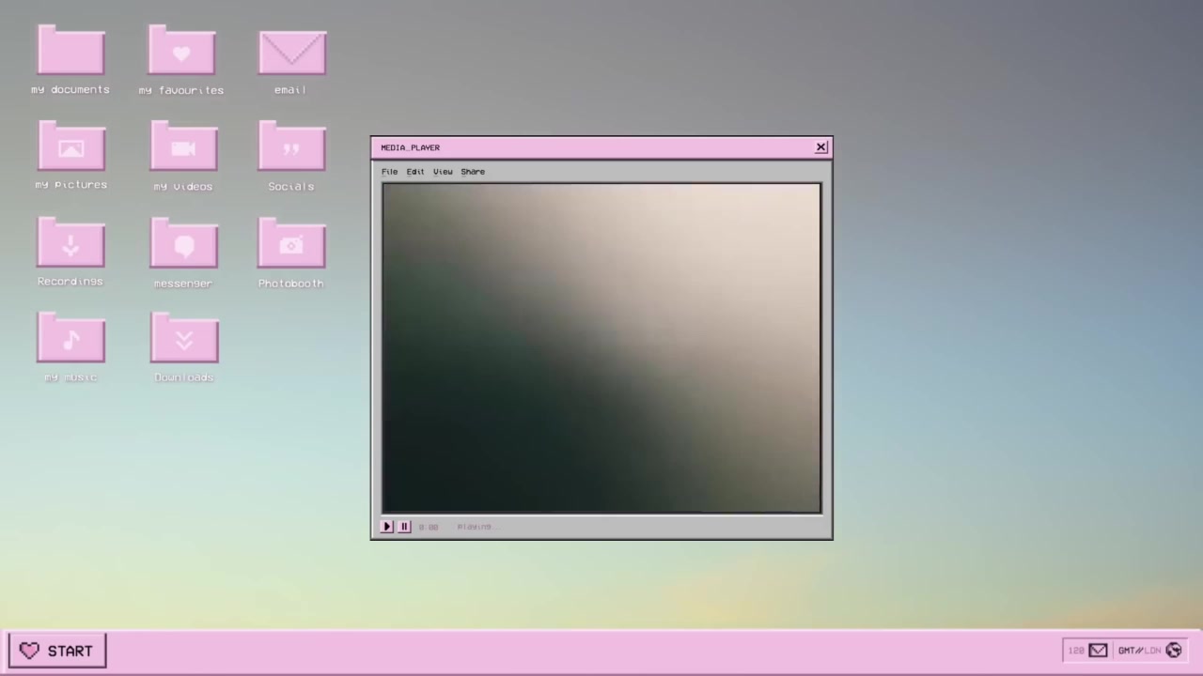Image resolution: width=1203 pixels, height=676 pixels.
Task: Open the my documents folder icon
Action: click(x=70, y=52)
